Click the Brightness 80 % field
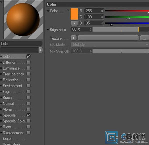This screenshot has width=149, height=145. coord(80,29)
